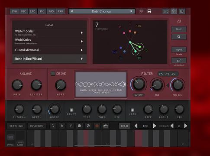Save the preset with floppy disk icon
The image size is (210, 156).
[x=149, y=11]
